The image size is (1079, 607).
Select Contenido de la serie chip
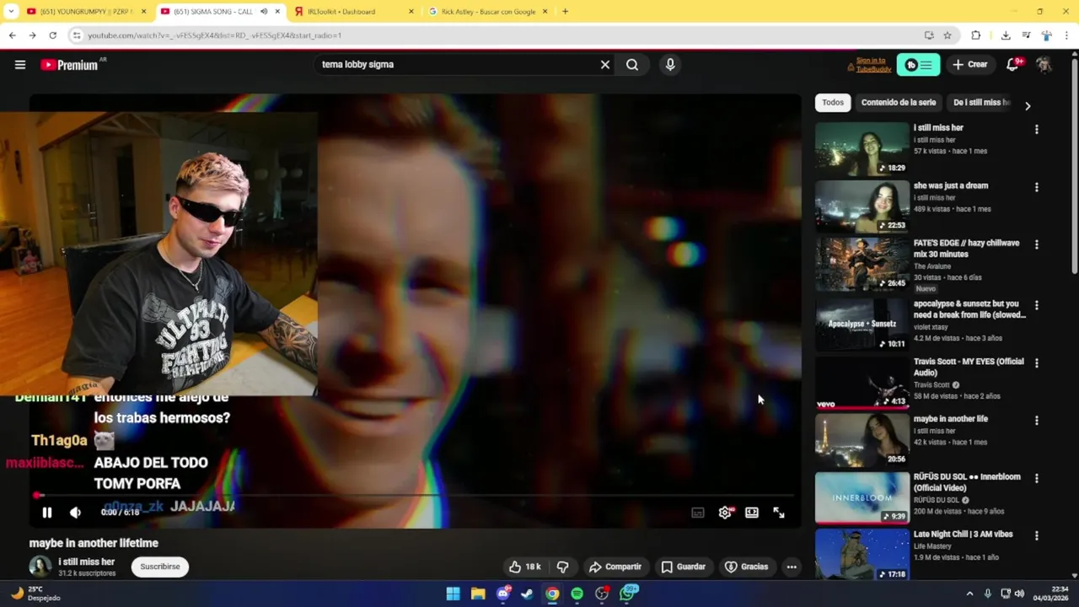click(899, 103)
